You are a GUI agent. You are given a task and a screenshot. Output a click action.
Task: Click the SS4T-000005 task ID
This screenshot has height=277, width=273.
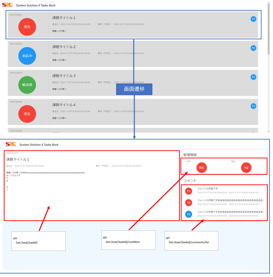coord(16,131)
